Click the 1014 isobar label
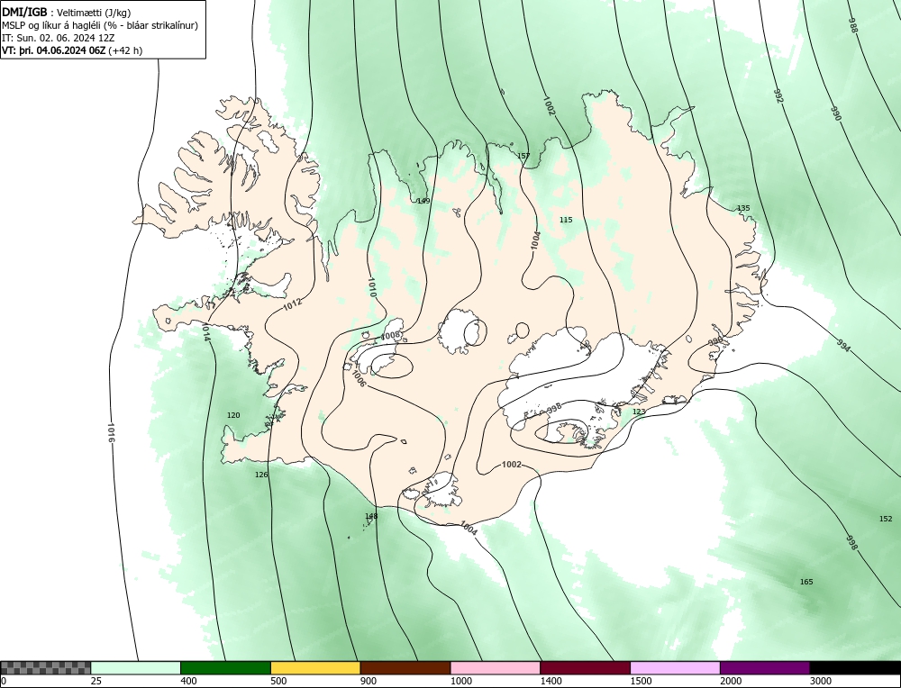The image size is (901, 688). click(205, 332)
